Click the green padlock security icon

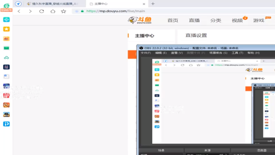82,11
